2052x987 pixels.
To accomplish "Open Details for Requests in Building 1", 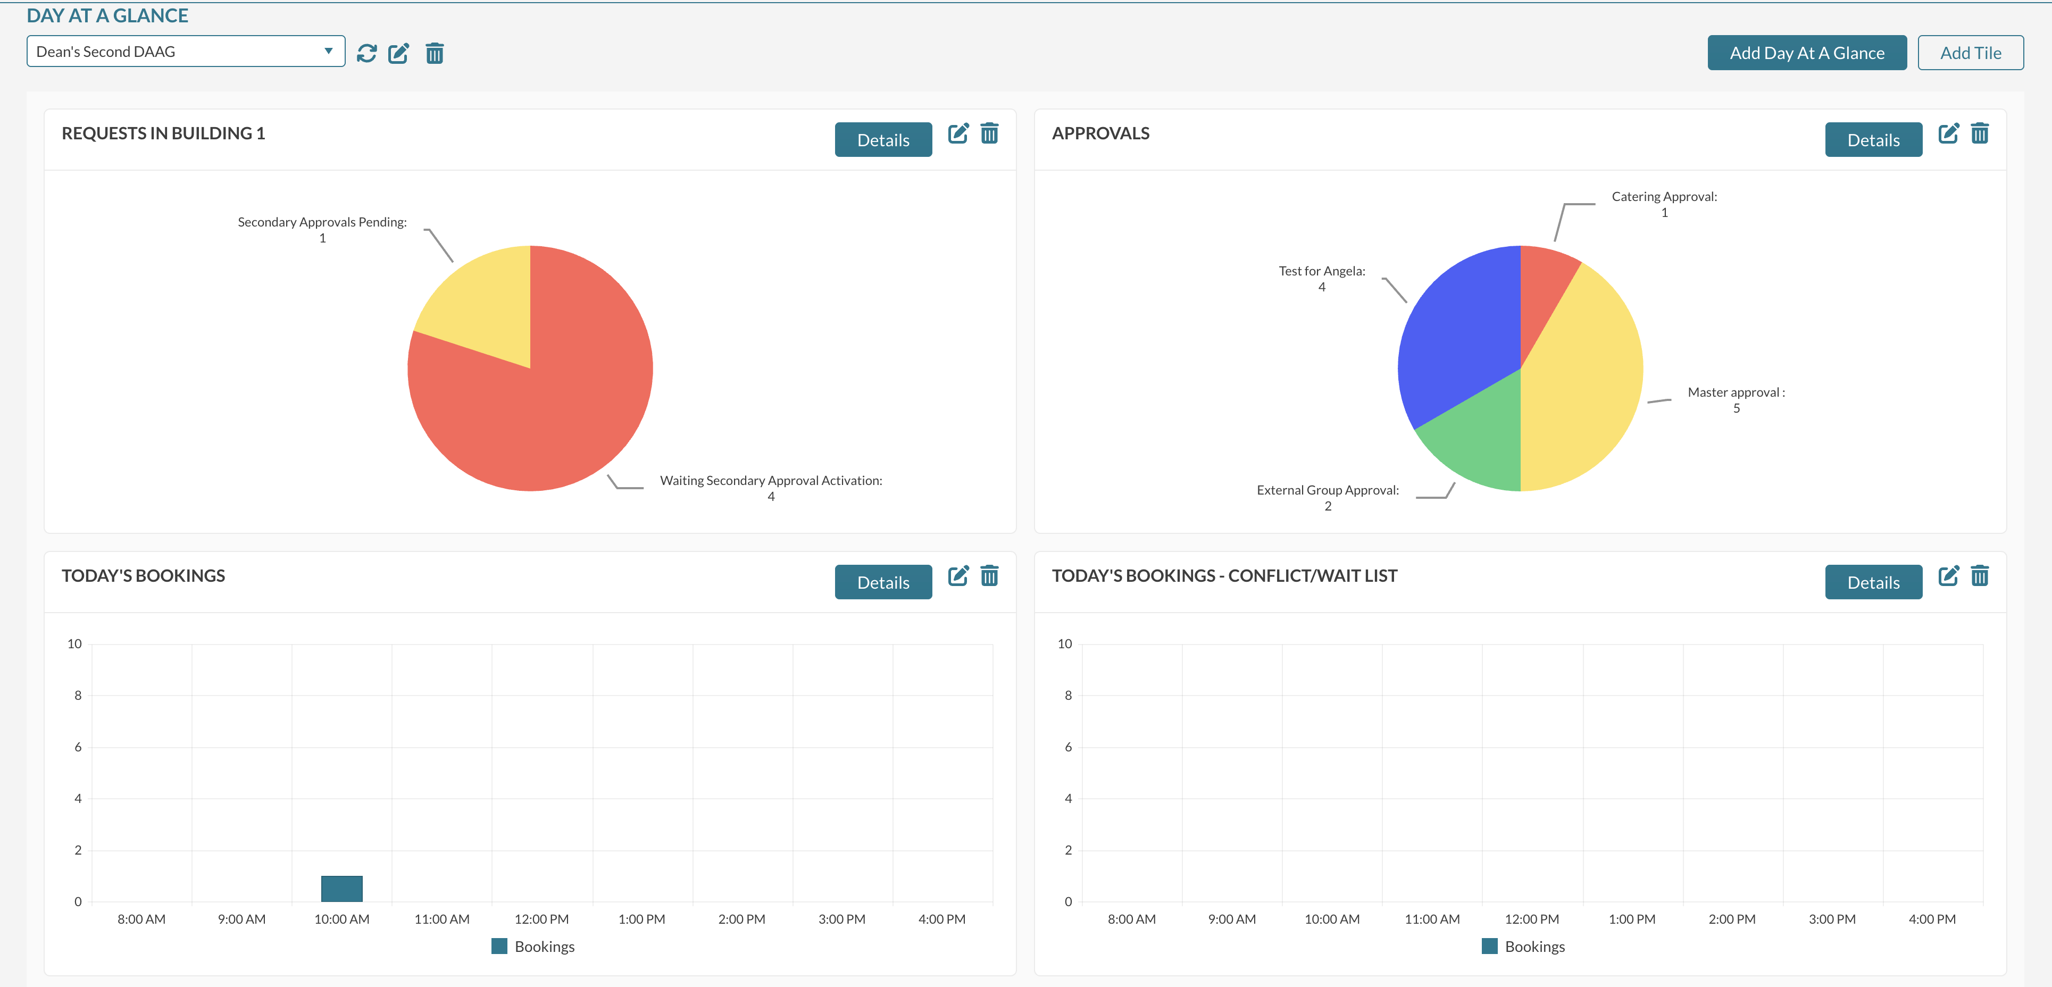I will 883,139.
